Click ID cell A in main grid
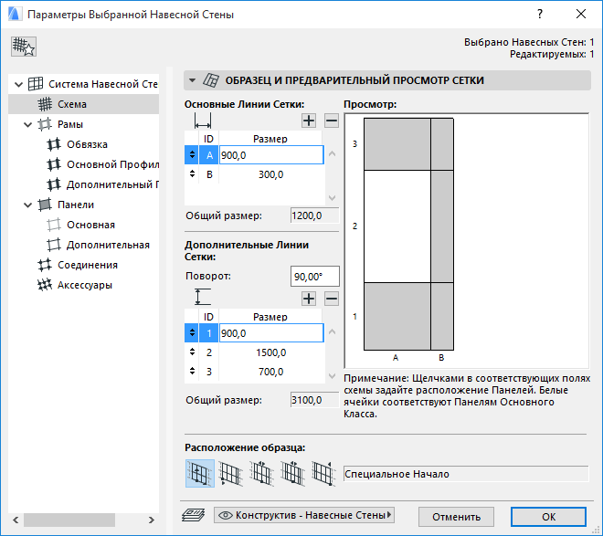 (x=209, y=155)
